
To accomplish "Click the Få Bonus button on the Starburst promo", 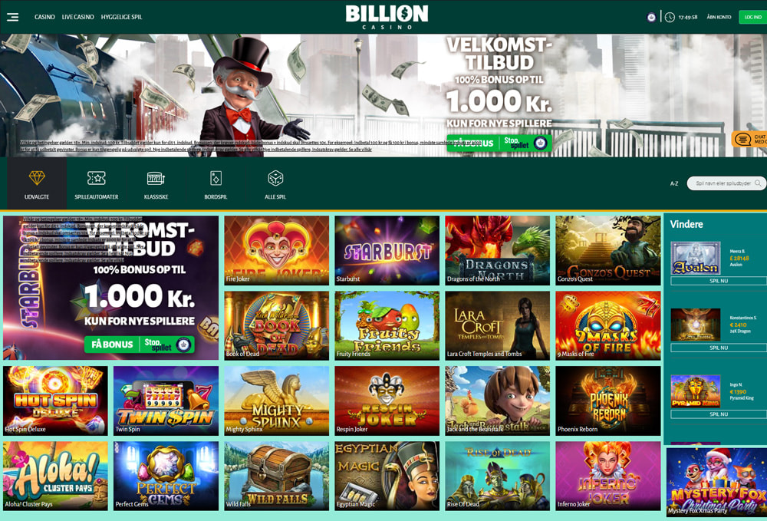I will [112, 345].
